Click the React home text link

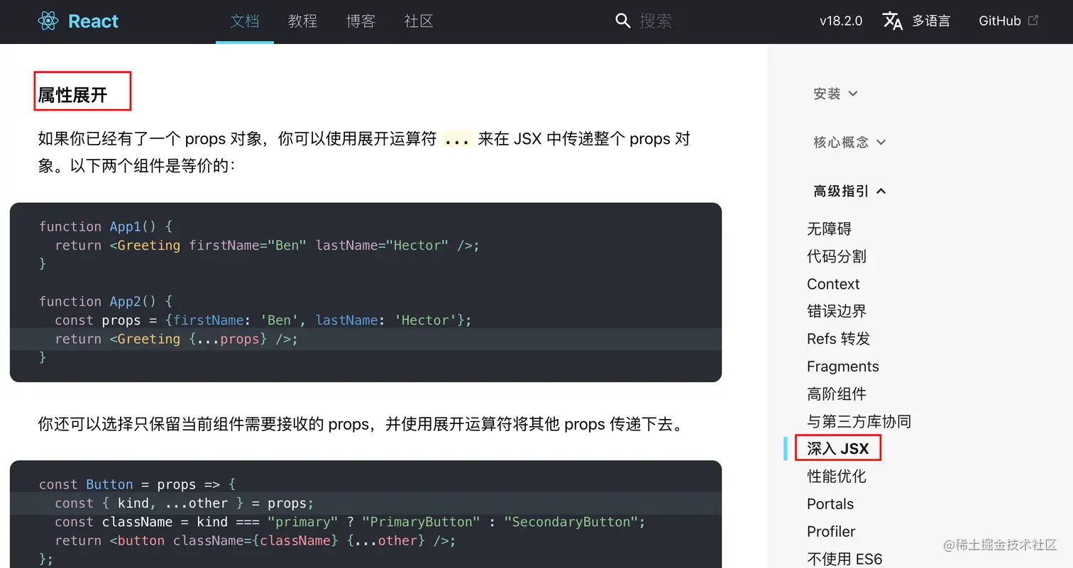pos(93,21)
